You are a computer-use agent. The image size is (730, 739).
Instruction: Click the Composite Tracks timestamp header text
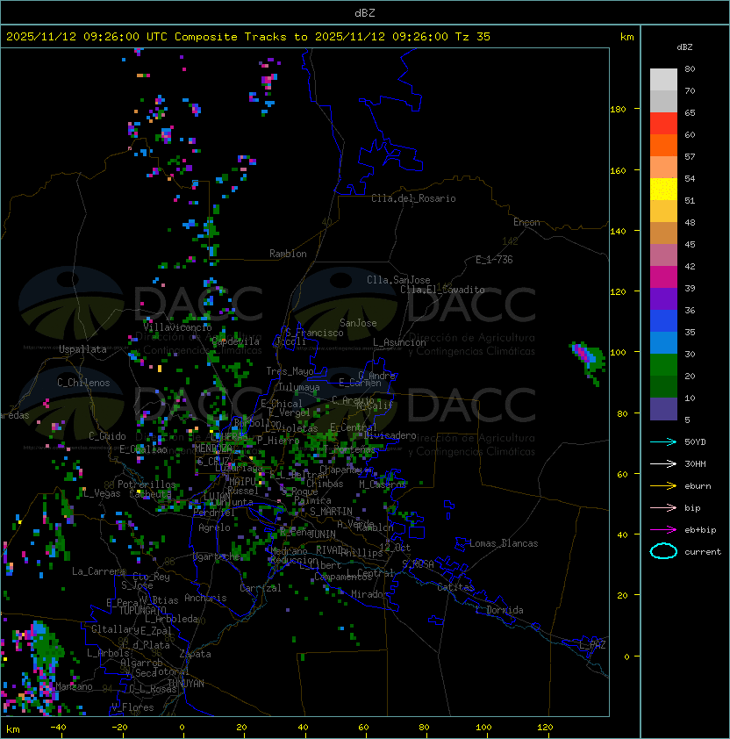click(248, 37)
